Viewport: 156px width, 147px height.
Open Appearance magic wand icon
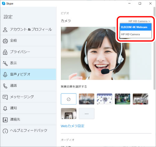pos(5,63)
